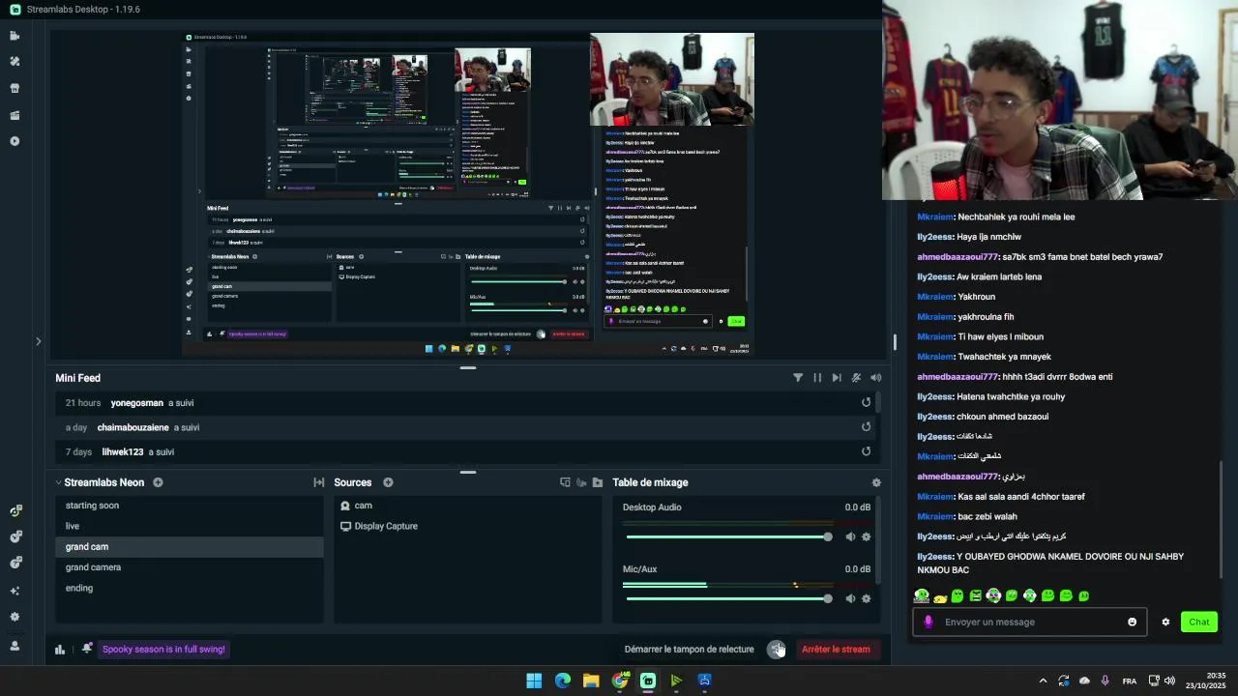1238x696 pixels.
Task: Open scene transitions icon
Action: pyautogui.click(x=318, y=482)
